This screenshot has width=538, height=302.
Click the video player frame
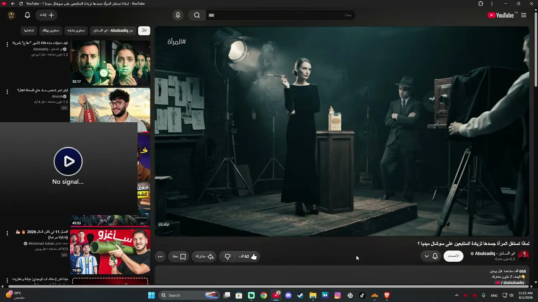click(342, 131)
